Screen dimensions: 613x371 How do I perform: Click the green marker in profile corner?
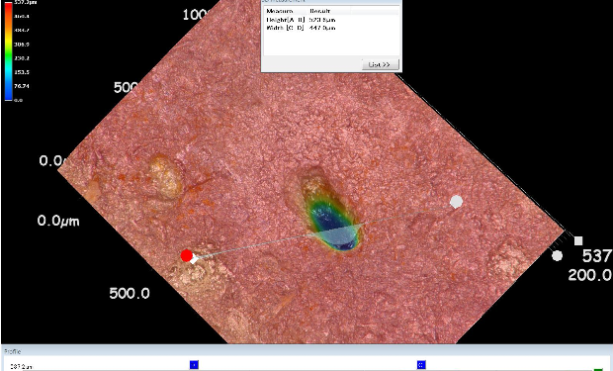[598, 369]
